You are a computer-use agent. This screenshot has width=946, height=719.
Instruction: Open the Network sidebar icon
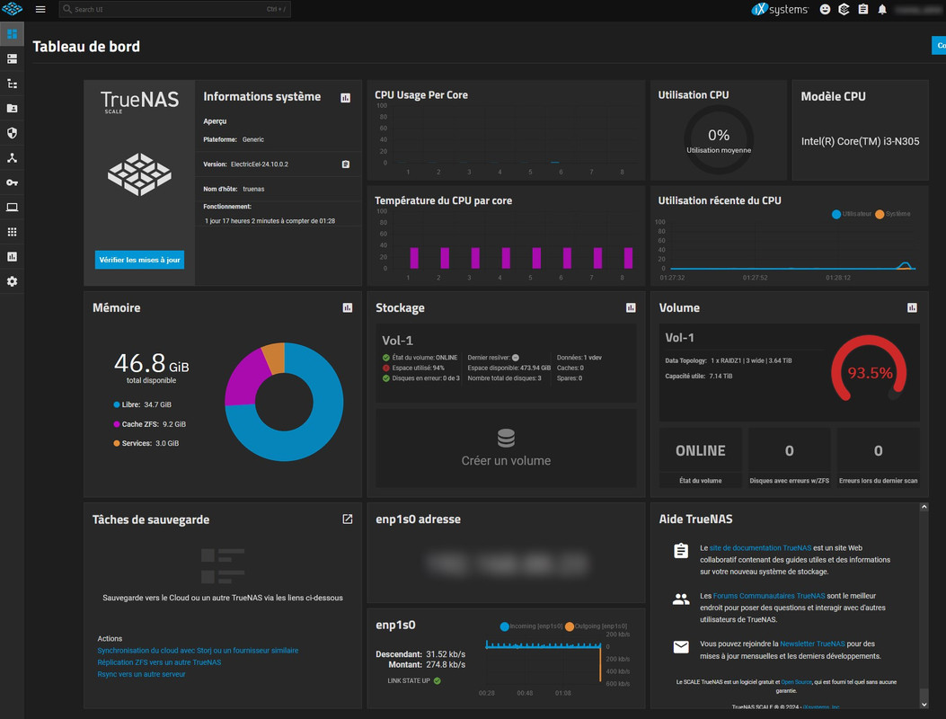(x=12, y=157)
